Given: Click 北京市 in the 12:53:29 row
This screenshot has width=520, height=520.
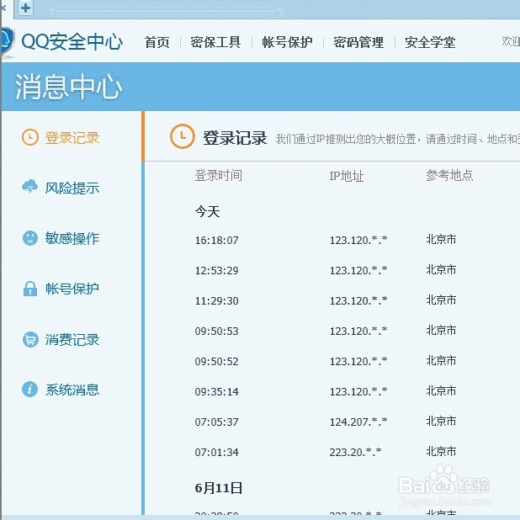Looking at the screenshot, I should tap(441, 269).
